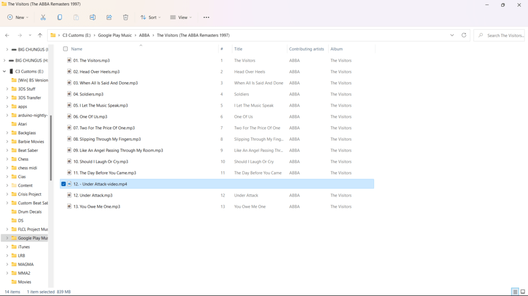
Task: Select 09. Like An Angel Passing Through My Room.mp3
Action: click(118, 151)
